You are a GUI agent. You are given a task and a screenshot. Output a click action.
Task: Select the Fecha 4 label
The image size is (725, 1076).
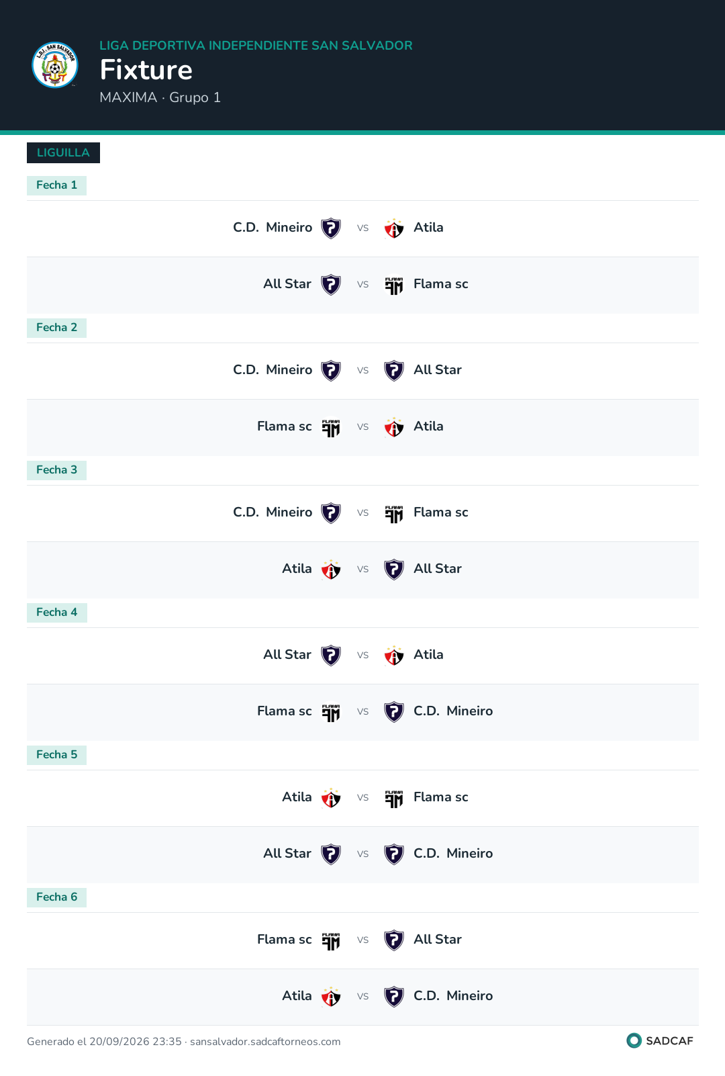click(x=56, y=613)
